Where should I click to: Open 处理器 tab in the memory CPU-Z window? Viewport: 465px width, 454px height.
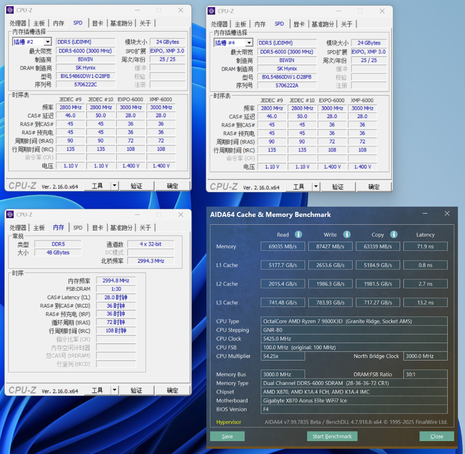pyautogui.click(x=18, y=228)
